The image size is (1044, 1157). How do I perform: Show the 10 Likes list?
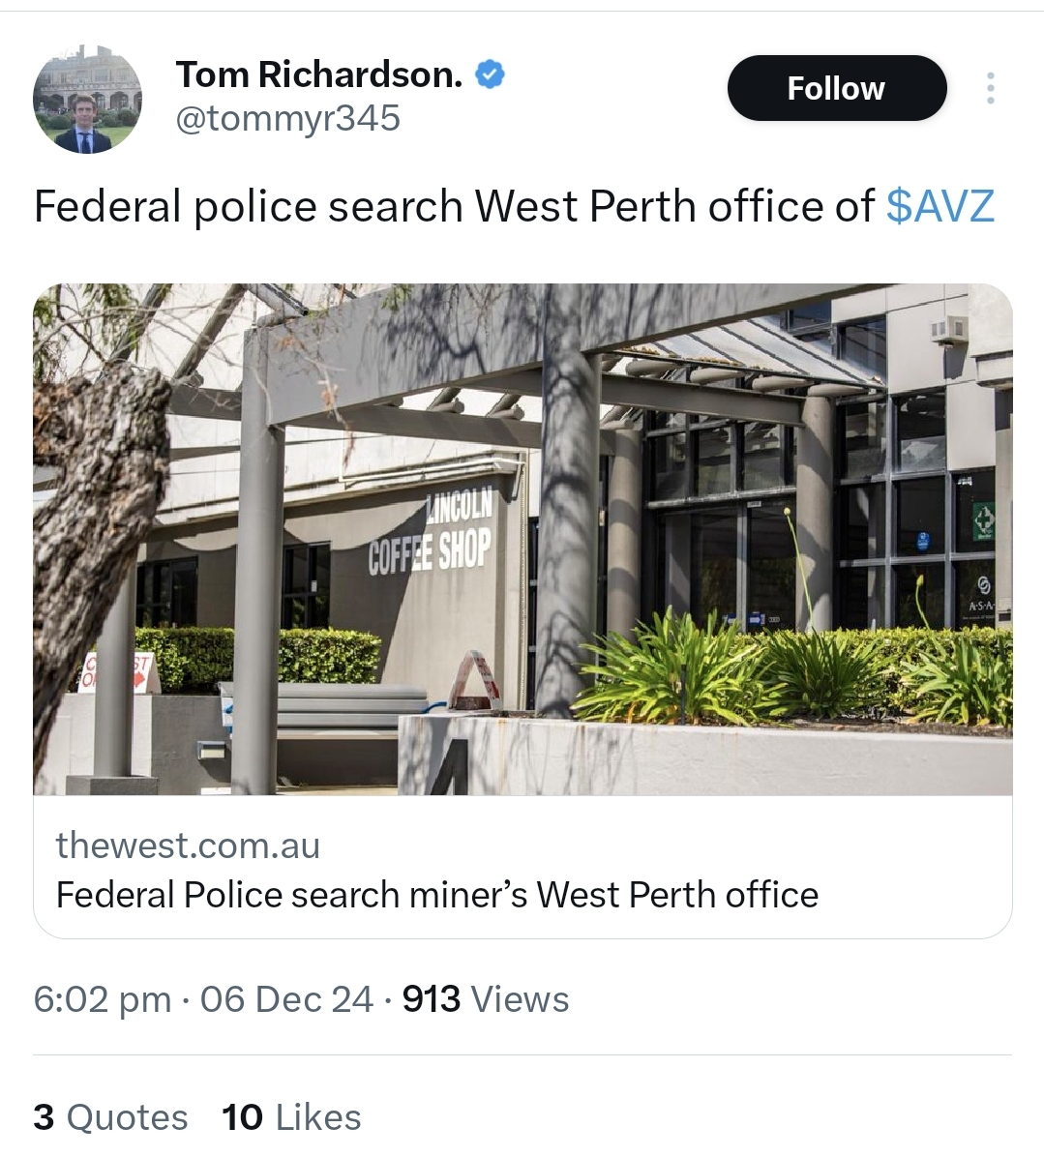coord(291,1117)
